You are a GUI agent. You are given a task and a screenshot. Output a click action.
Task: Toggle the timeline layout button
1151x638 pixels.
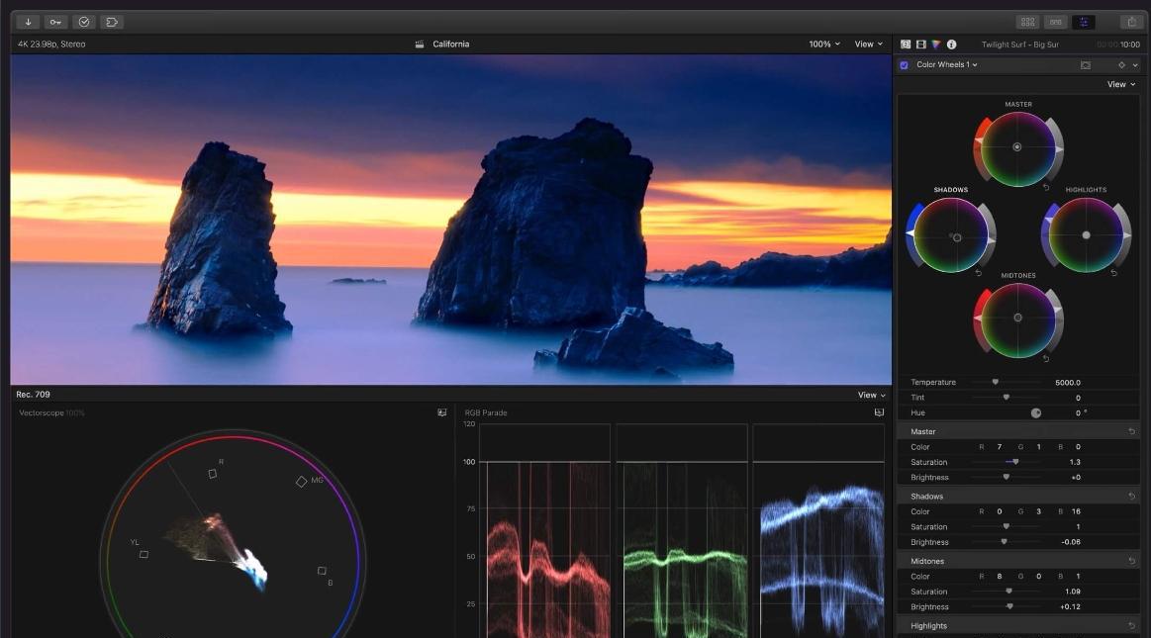pos(1056,22)
